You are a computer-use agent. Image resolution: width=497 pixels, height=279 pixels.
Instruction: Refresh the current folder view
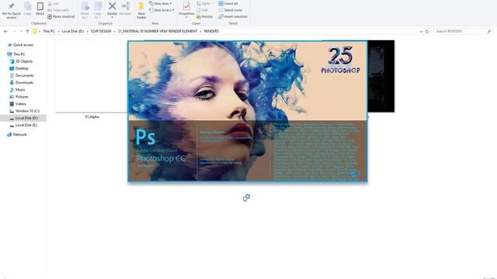[427, 31]
